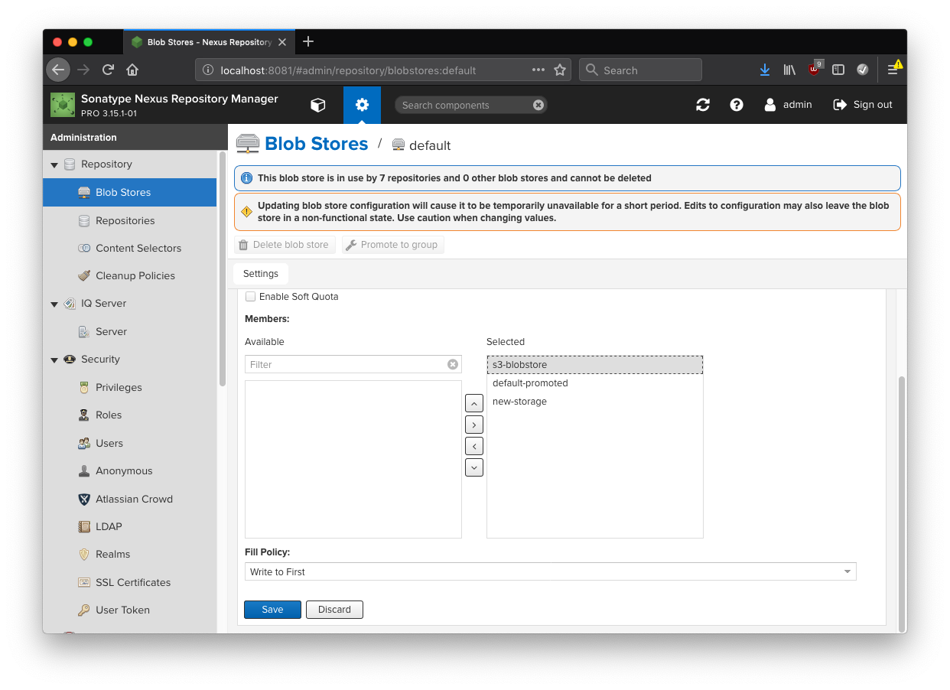Enable the Soft Quota checkbox
This screenshot has width=950, height=690.
pyautogui.click(x=251, y=297)
